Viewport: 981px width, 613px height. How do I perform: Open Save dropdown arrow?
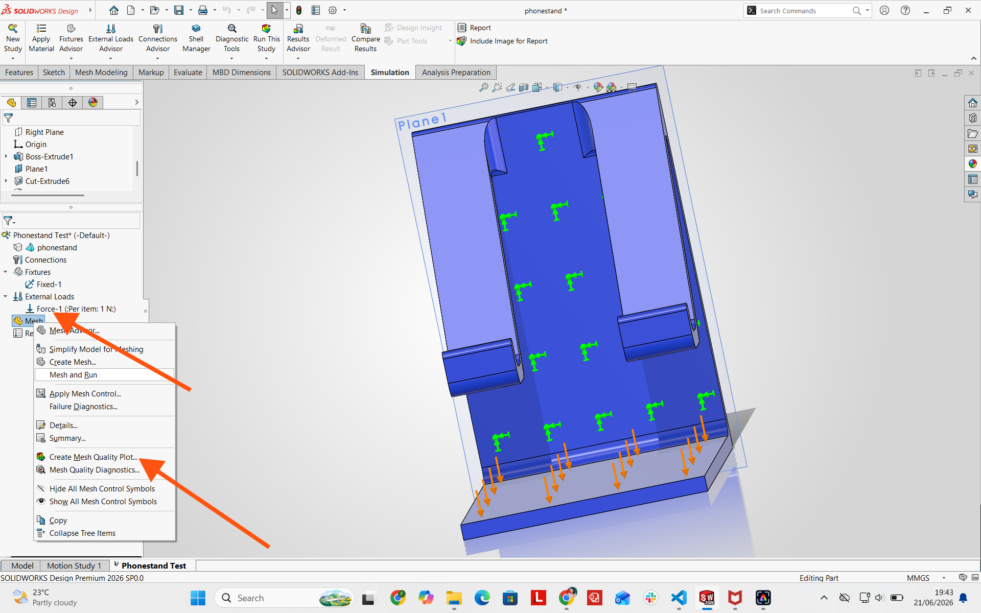(x=190, y=10)
